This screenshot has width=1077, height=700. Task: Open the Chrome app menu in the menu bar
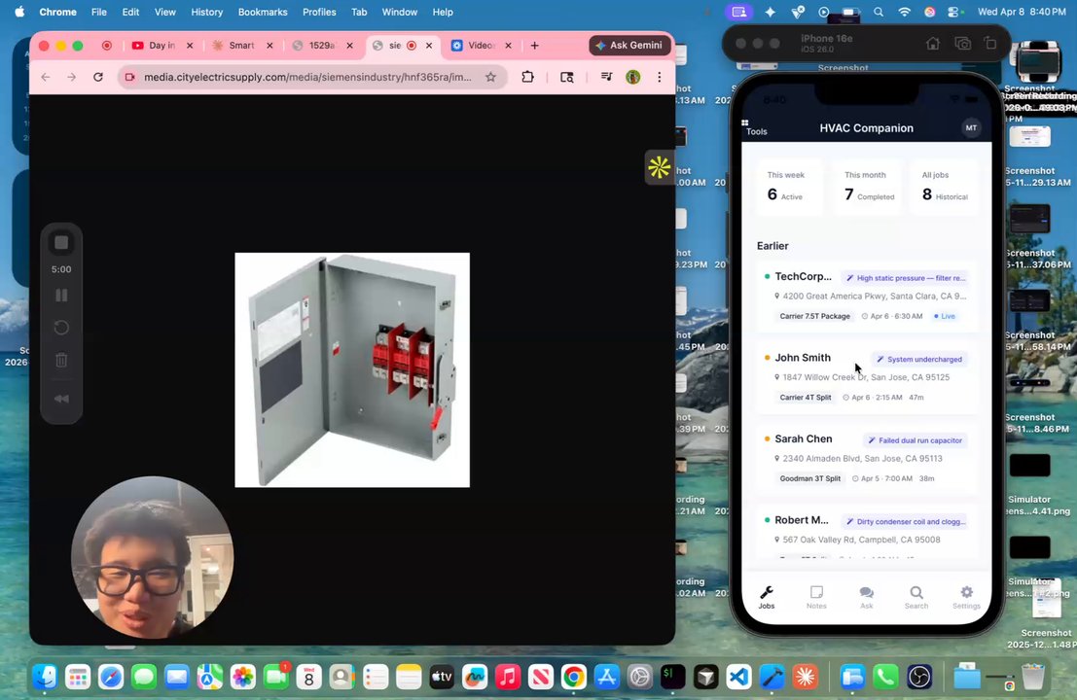click(57, 12)
